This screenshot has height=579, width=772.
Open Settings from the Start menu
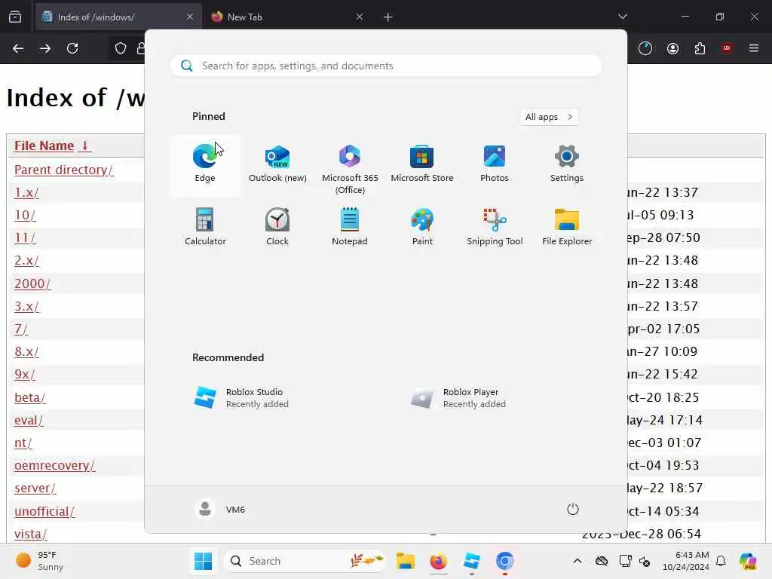tap(567, 165)
